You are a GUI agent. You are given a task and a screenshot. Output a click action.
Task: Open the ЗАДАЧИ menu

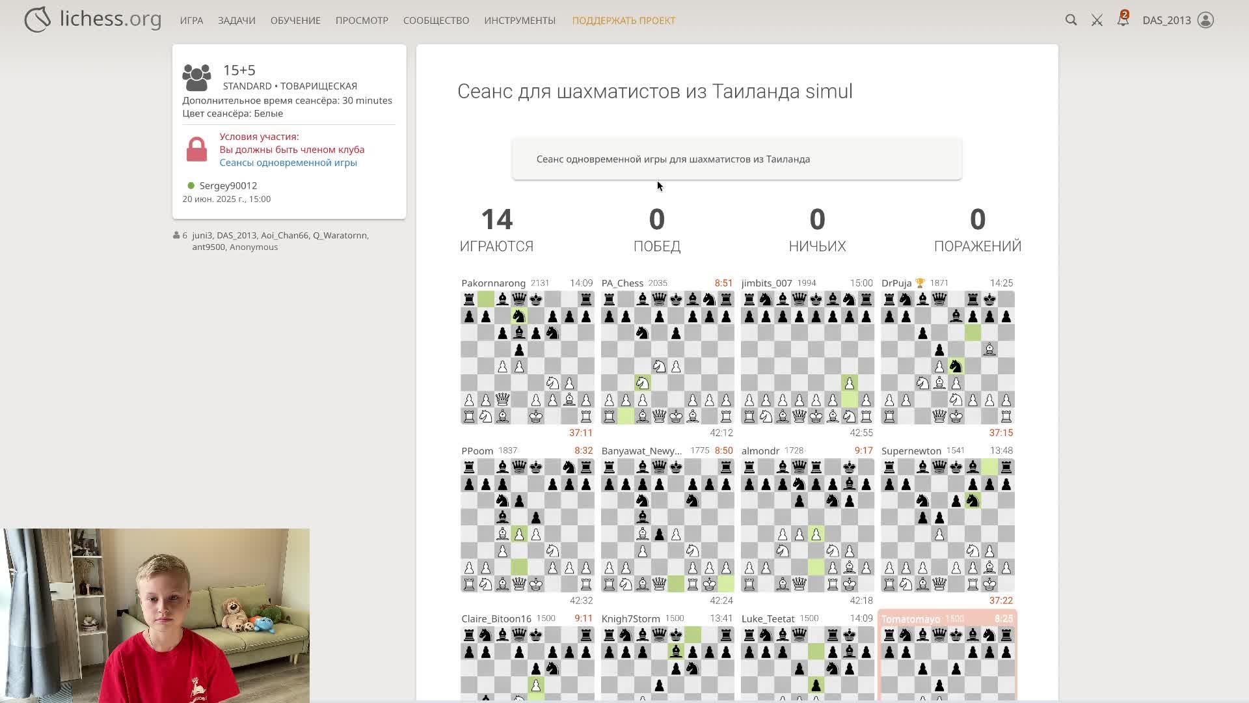click(237, 20)
